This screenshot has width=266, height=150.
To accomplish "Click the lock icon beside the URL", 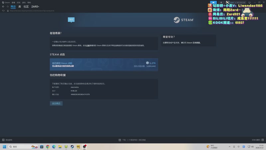I will tap(8, 11).
